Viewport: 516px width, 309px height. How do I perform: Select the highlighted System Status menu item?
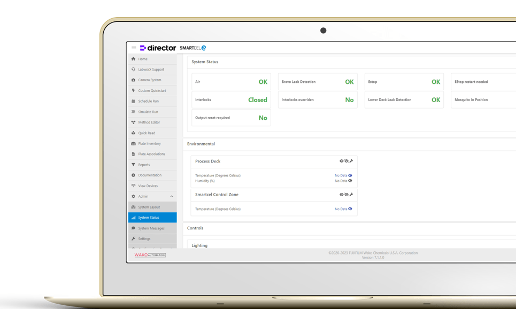pos(152,218)
